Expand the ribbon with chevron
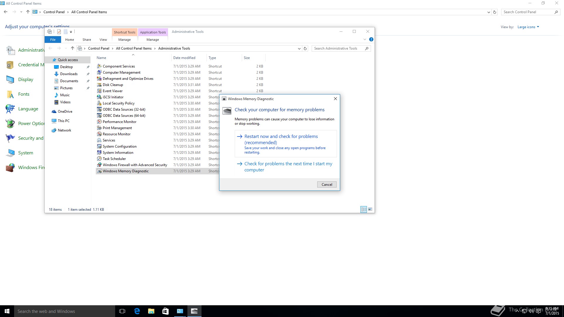This screenshot has width=564, height=317. 365,39
